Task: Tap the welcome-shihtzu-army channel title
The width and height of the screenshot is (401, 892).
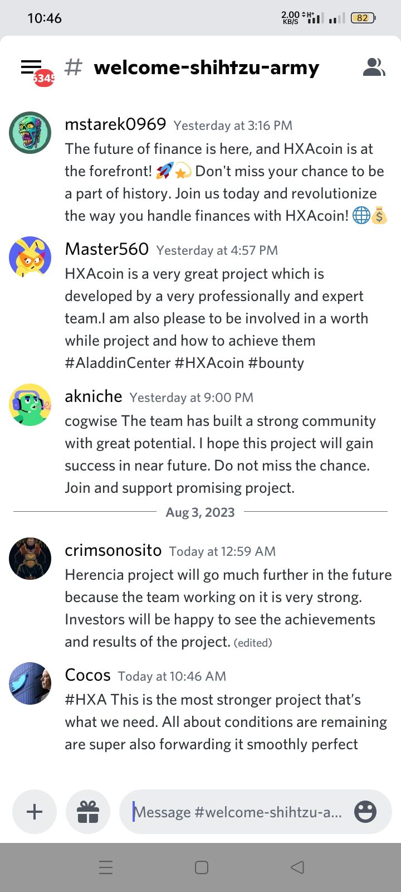Action: click(207, 67)
